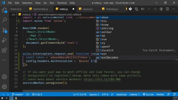Open Windows Start button
178x100 pixels.
pos(2,98)
